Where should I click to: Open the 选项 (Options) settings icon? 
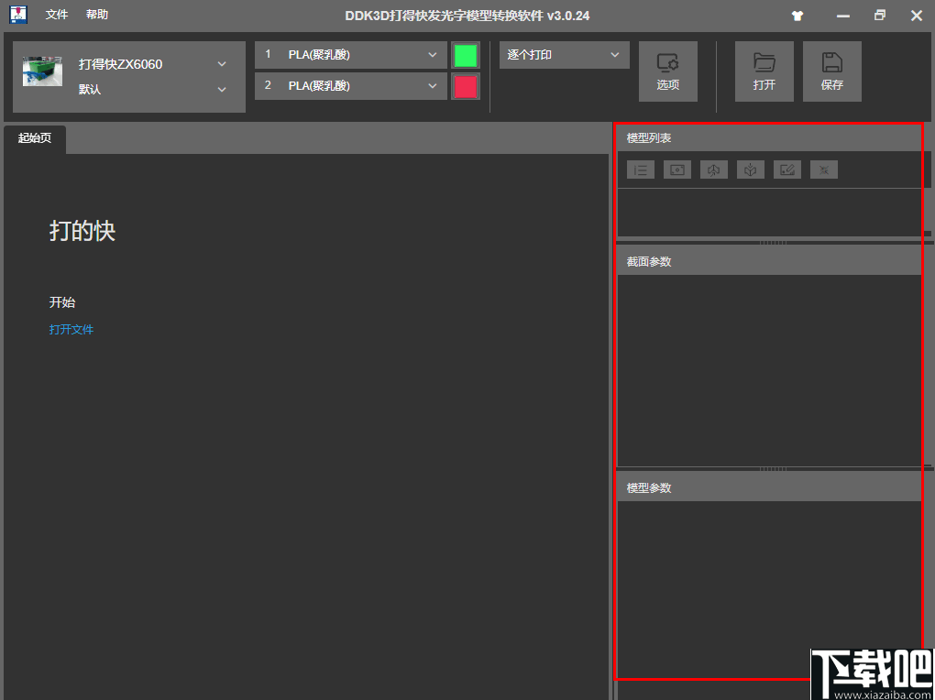click(x=668, y=71)
